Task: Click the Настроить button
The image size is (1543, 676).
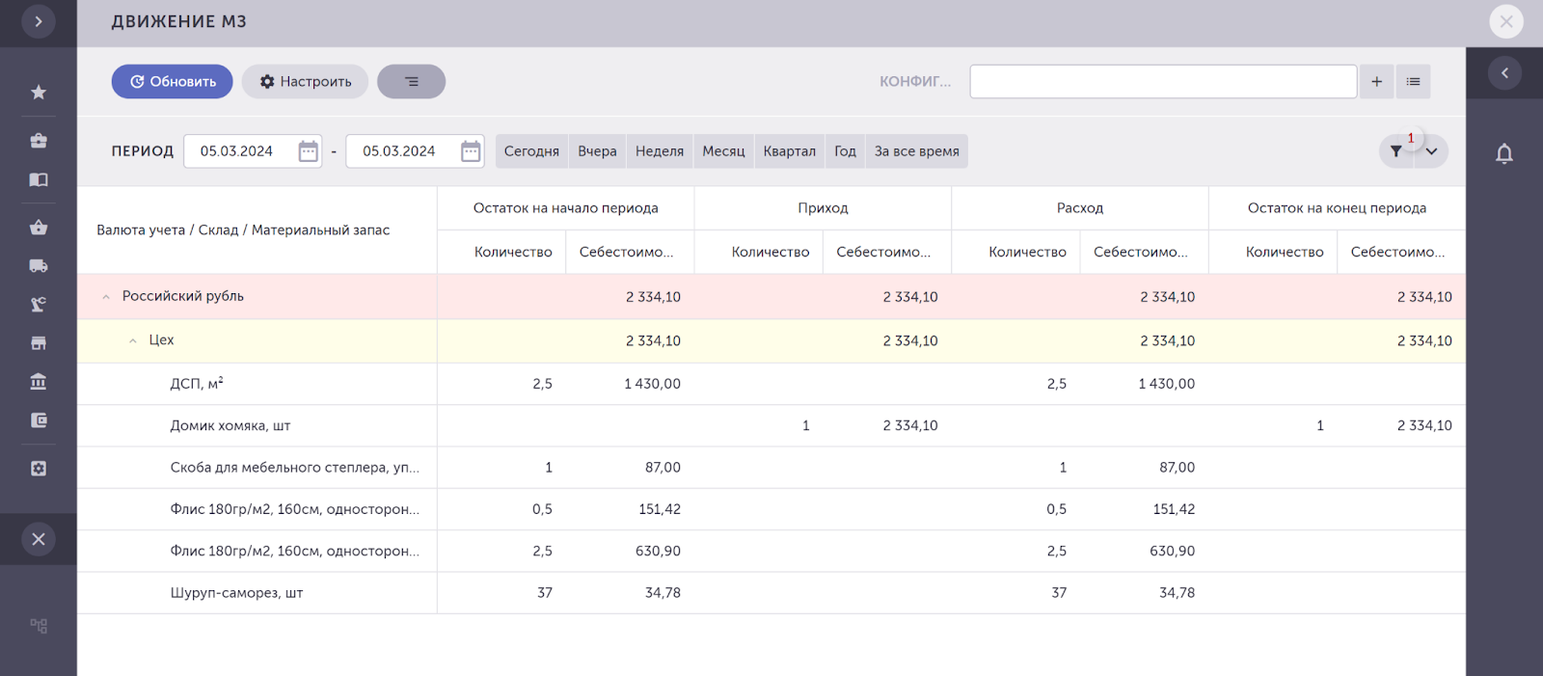Action: click(x=305, y=82)
